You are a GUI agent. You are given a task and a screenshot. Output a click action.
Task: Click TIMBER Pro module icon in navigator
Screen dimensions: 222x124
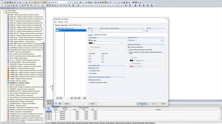pyautogui.click(x=8, y=68)
